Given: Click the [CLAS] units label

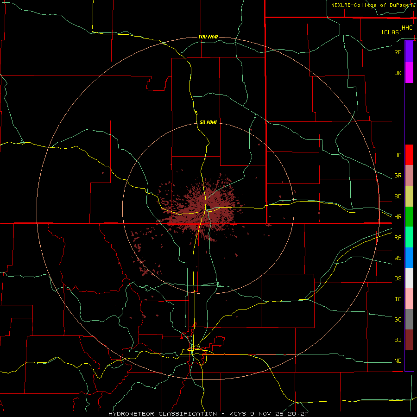Looking at the screenshot, I should tap(392, 32).
